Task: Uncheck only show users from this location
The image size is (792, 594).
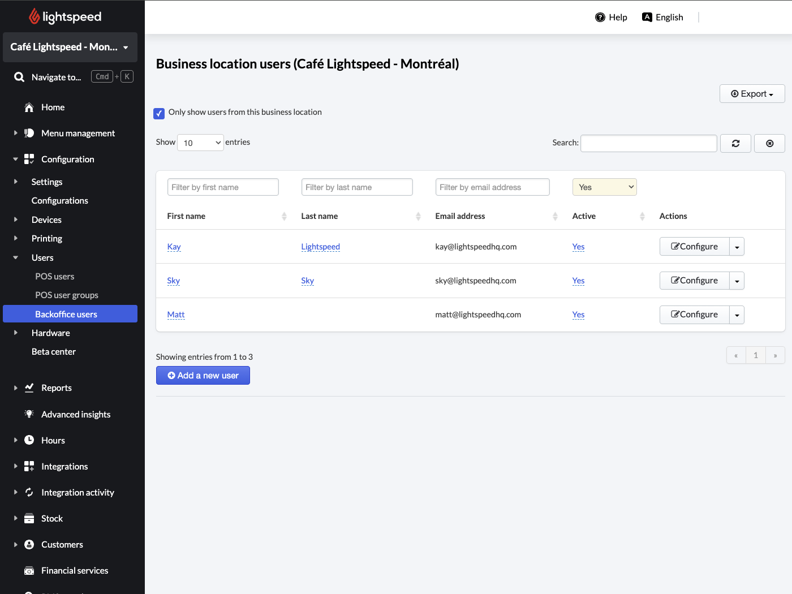Action: click(159, 113)
